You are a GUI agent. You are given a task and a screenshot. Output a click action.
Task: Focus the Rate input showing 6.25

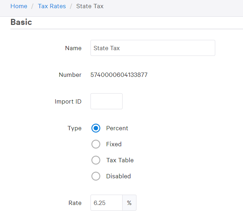pyautogui.click(x=106, y=203)
